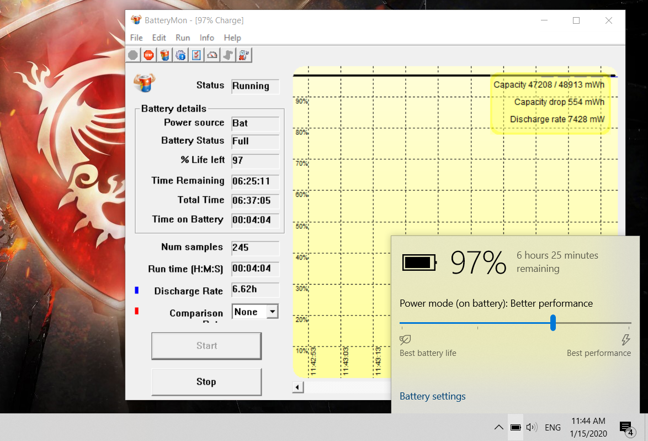
Task: Click the Time on Battery value field
Action: point(256,220)
